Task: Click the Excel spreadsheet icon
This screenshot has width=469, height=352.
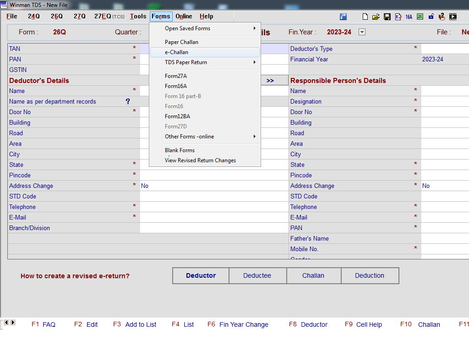Action: [420, 16]
